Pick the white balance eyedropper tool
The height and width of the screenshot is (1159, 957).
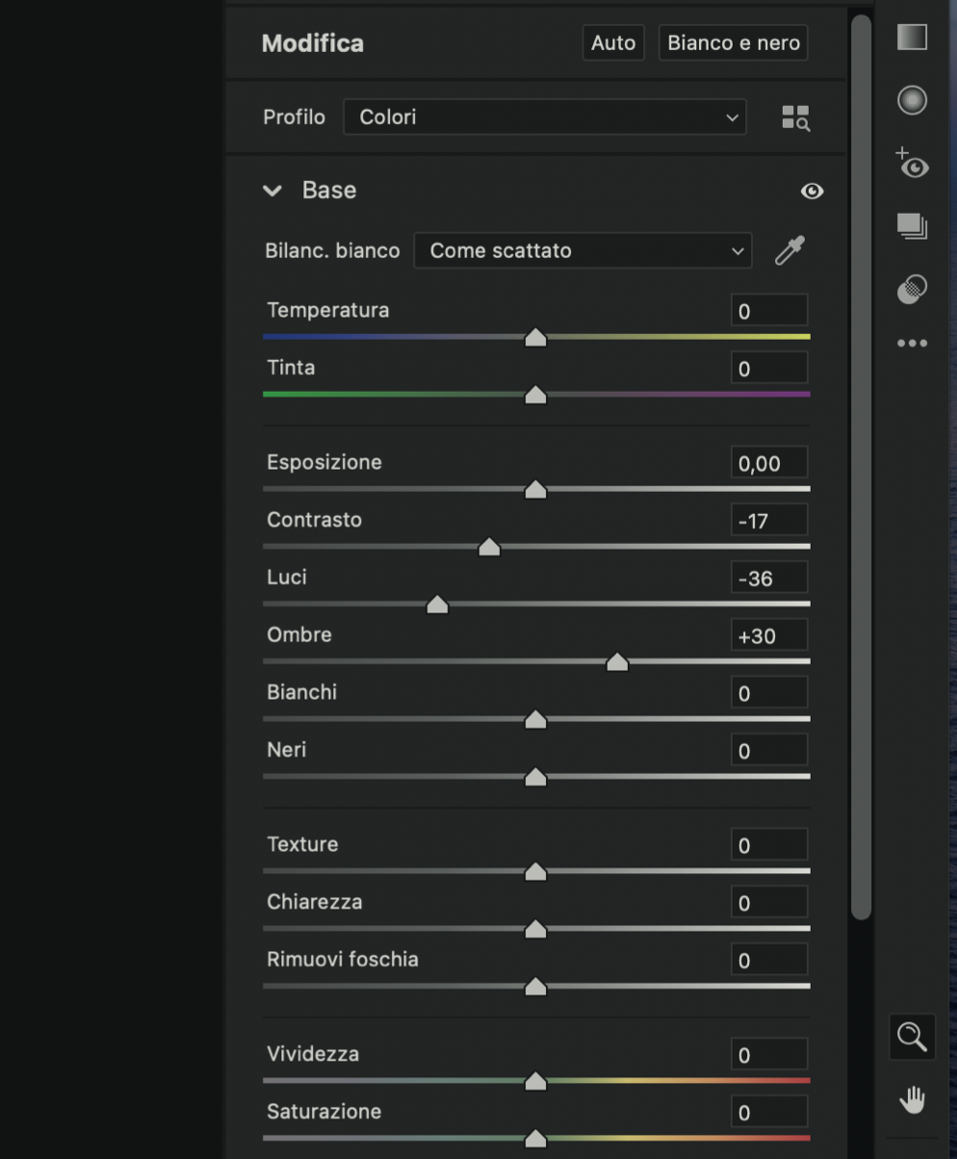pyautogui.click(x=790, y=250)
